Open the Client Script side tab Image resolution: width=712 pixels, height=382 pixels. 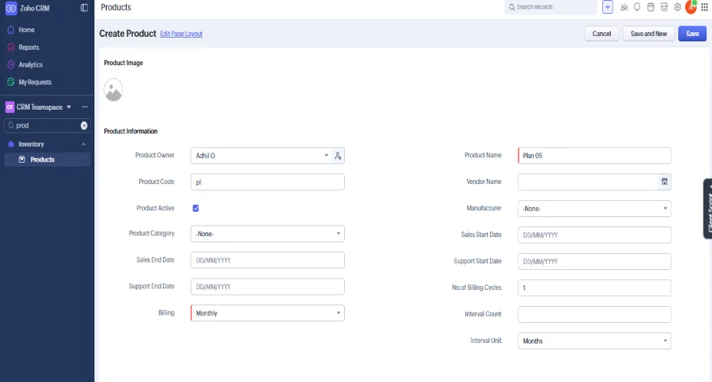click(x=708, y=209)
